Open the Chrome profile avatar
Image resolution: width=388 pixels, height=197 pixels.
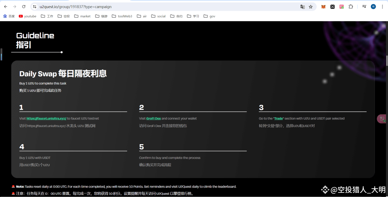(x=373, y=6)
